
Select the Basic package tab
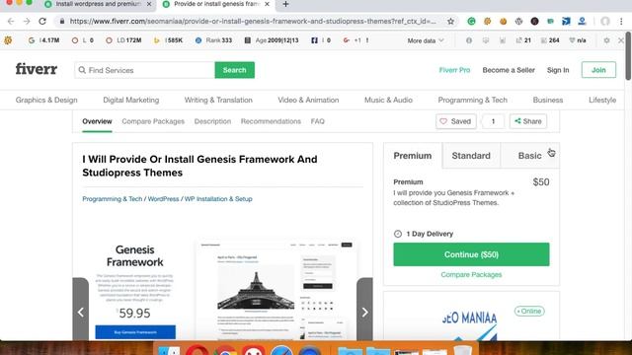[529, 156]
